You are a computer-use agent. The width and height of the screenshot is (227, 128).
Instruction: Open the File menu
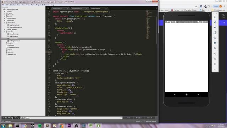3,5
